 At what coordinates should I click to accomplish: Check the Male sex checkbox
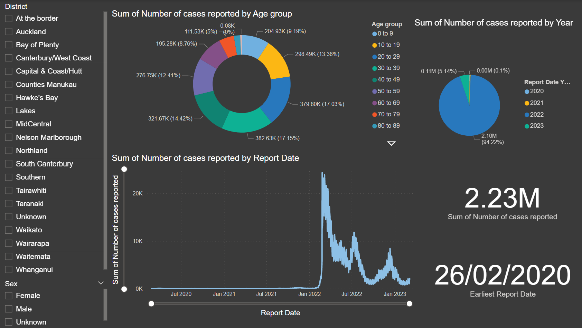click(9, 309)
